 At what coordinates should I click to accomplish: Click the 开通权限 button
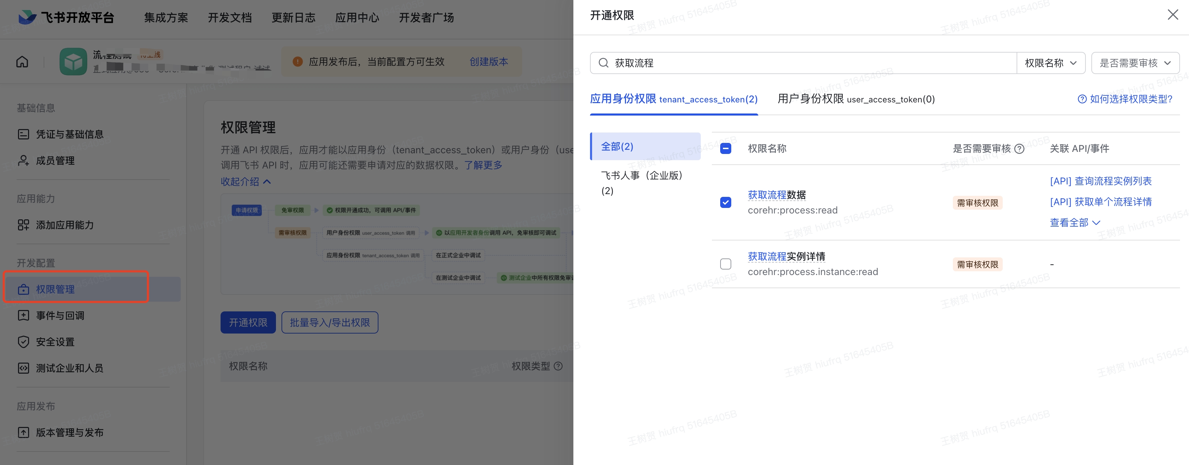[248, 322]
